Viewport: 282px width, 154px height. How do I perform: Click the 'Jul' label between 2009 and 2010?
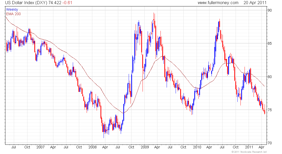[170, 147]
